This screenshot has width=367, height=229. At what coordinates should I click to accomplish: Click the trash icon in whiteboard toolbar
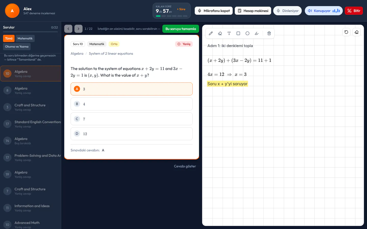269,33
